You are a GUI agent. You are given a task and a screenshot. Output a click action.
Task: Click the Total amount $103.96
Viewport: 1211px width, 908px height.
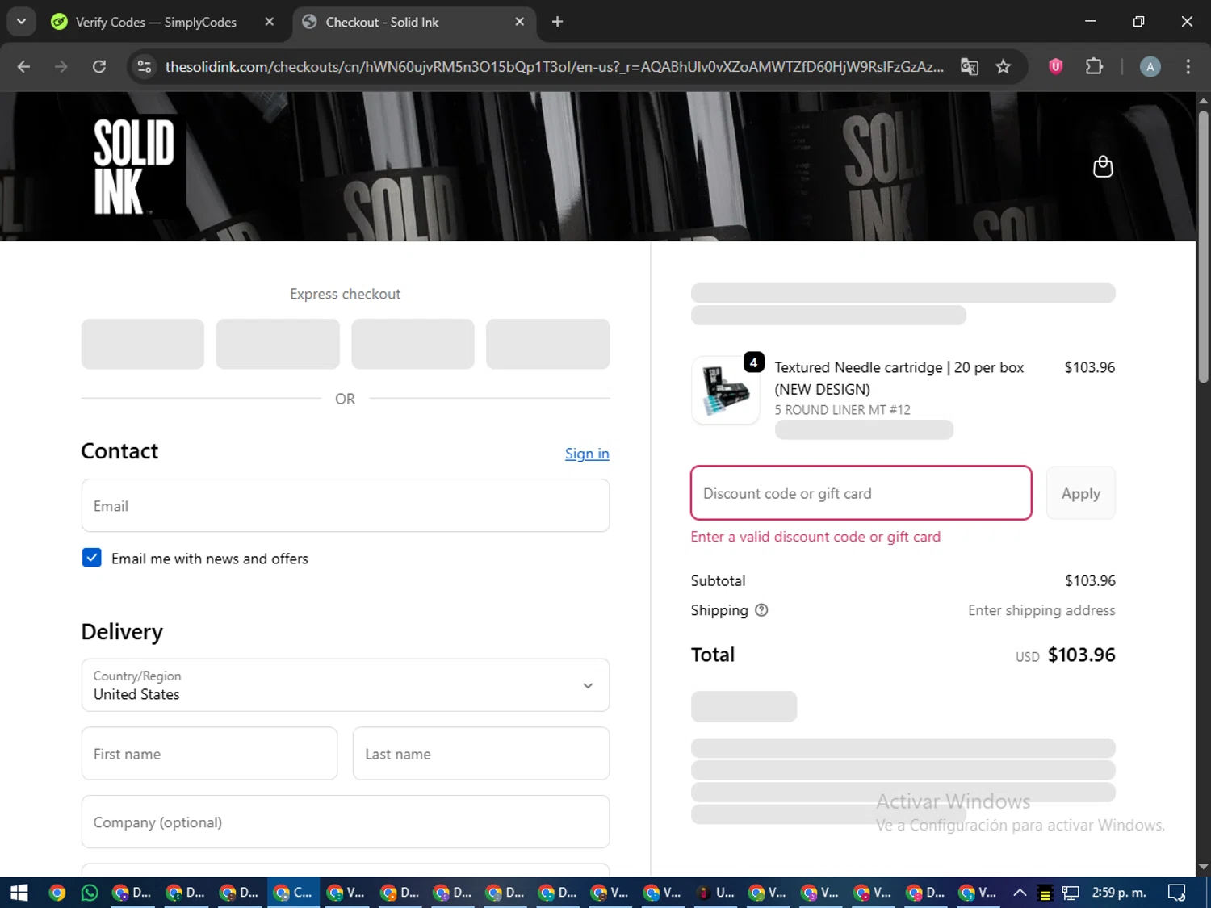pyautogui.click(x=1081, y=655)
